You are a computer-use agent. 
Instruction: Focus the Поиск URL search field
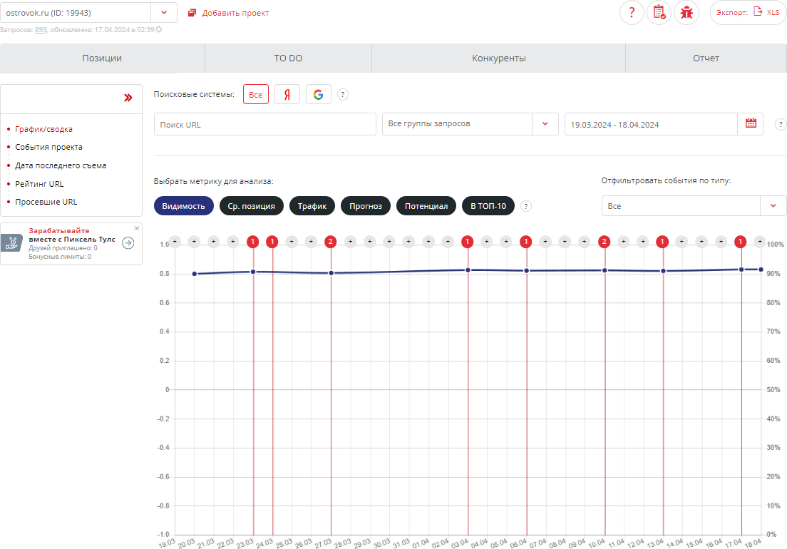(265, 124)
